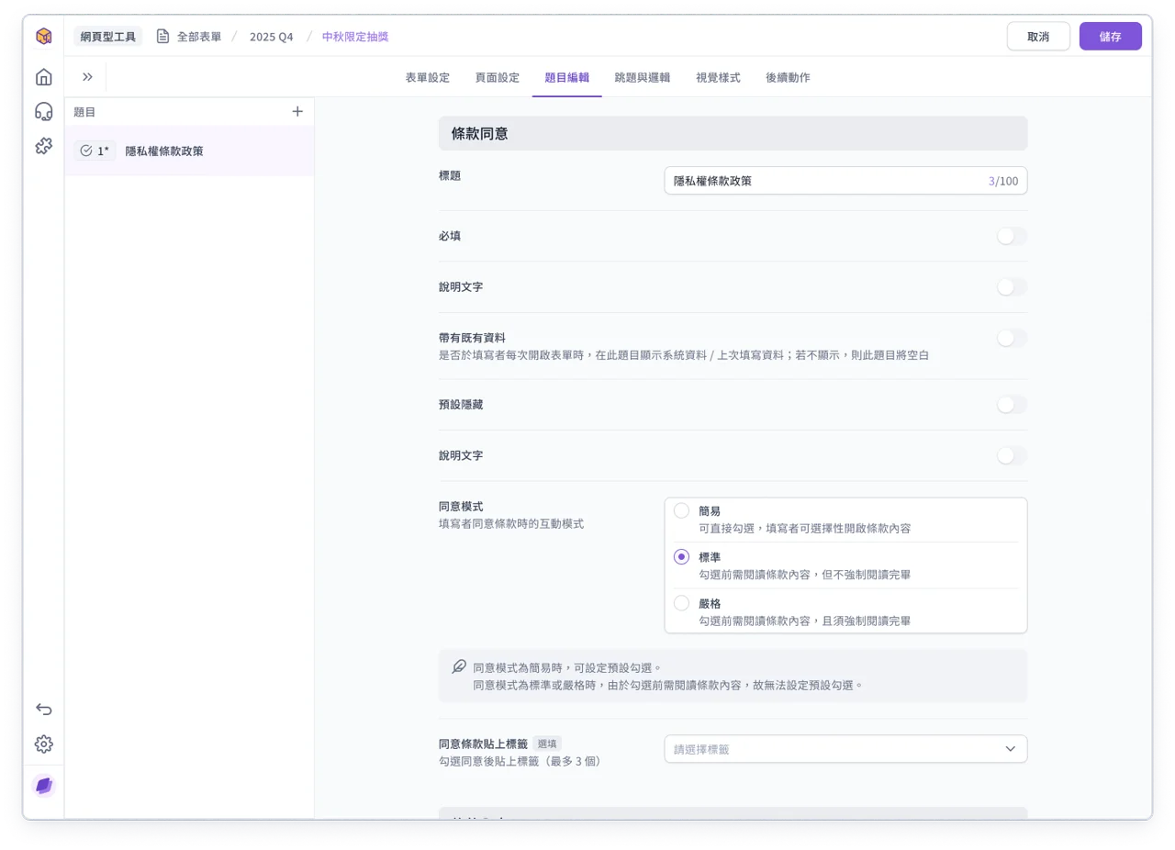Click the purple avatar icon at bottom-left

[x=43, y=786]
